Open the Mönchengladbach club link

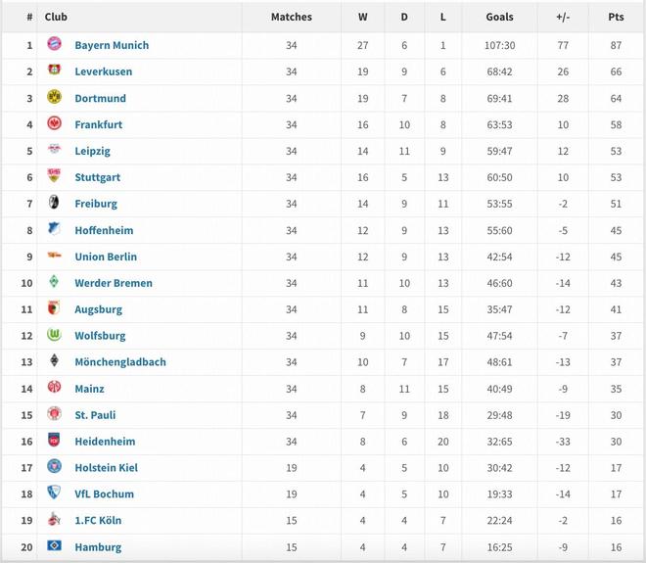click(120, 361)
